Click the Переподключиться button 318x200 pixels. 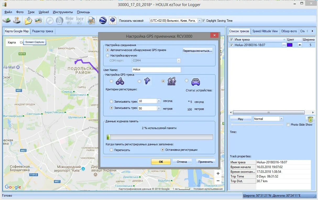[198, 51]
